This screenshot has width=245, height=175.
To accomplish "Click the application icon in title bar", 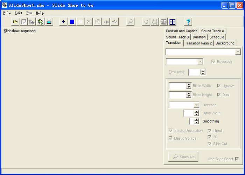I will click(5, 5).
